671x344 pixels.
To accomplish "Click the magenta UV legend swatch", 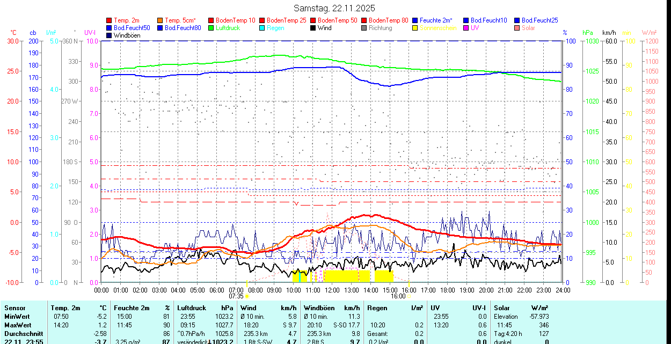I will coord(466,28).
